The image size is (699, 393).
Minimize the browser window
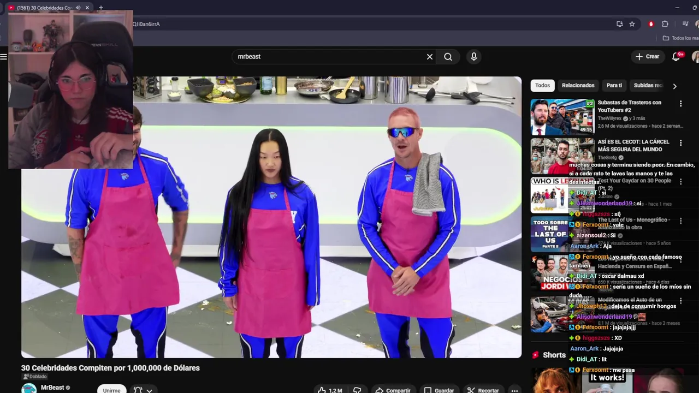click(x=677, y=8)
